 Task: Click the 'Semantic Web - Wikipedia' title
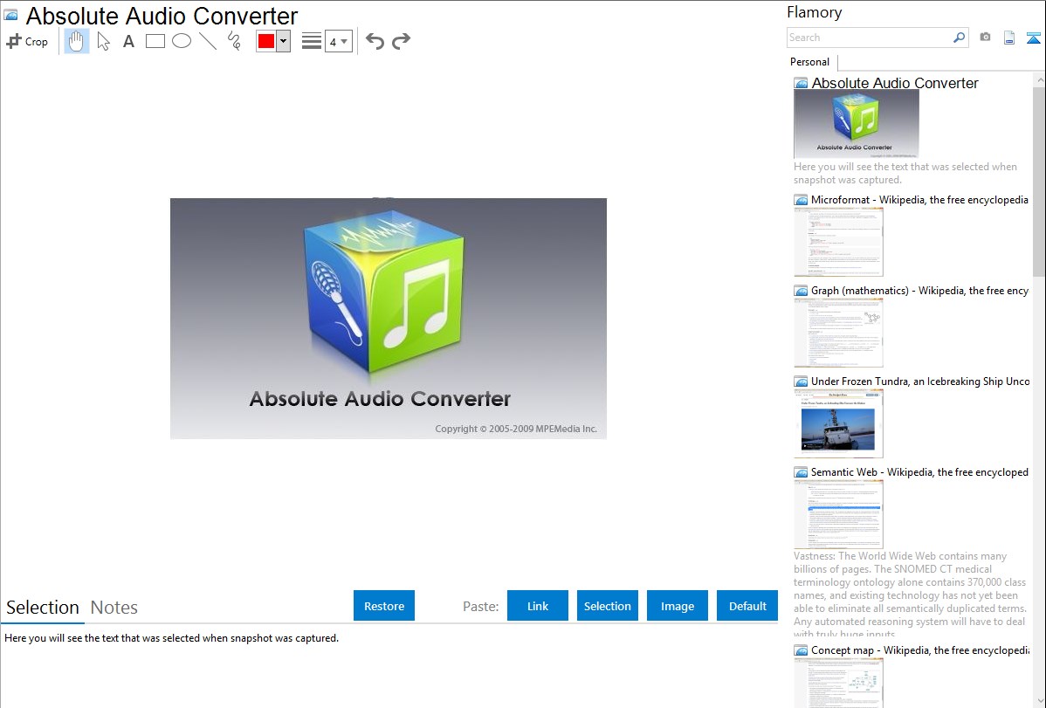[919, 471]
